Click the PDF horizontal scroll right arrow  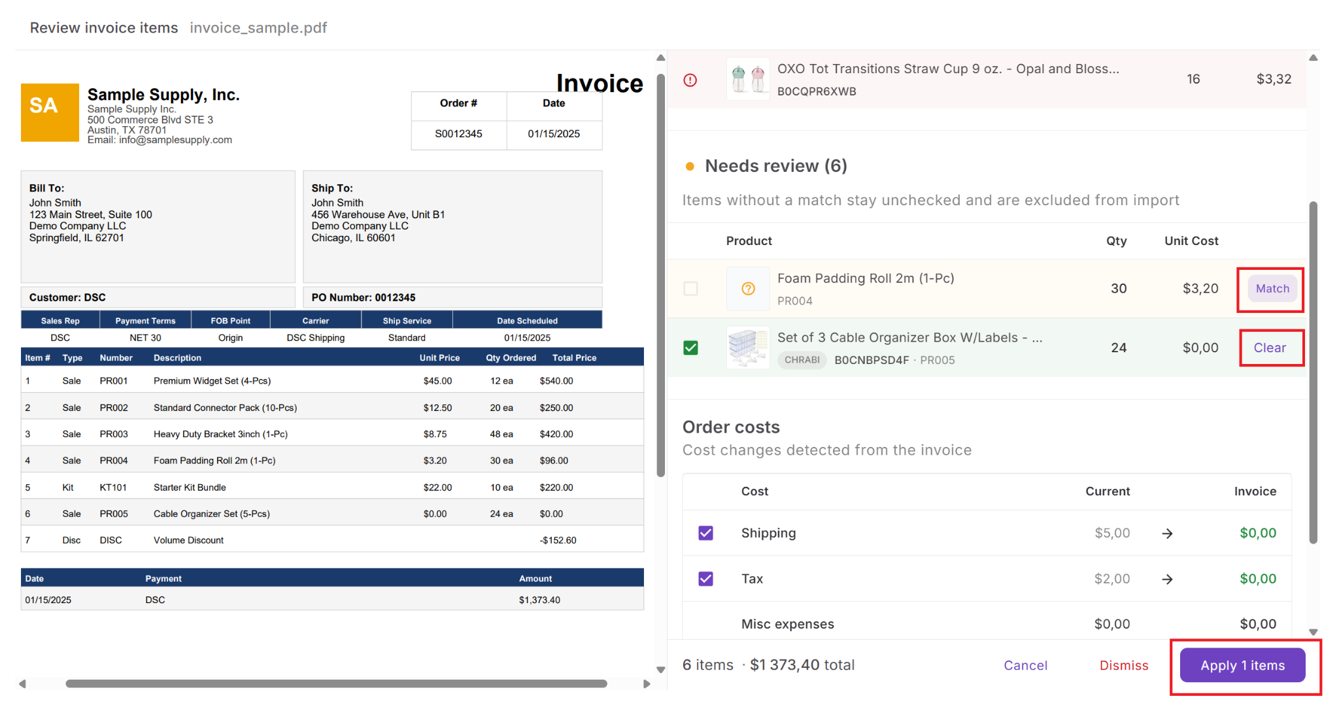coord(647,684)
